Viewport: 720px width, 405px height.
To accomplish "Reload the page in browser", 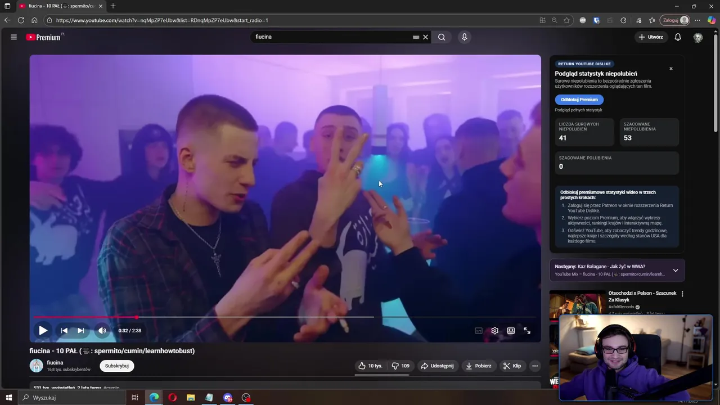I will (21, 20).
